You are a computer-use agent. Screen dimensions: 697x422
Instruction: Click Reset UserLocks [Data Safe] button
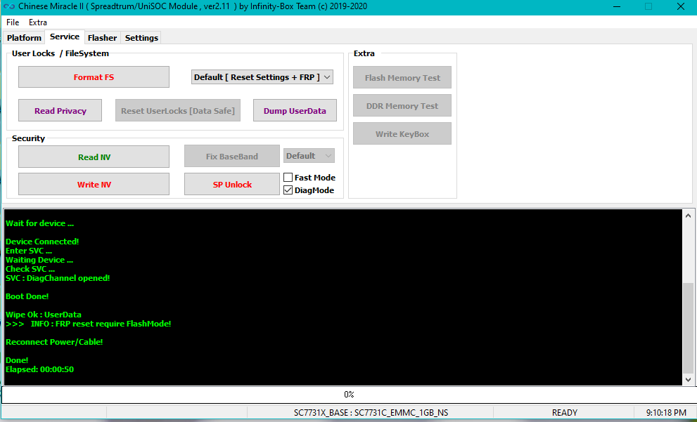178,111
